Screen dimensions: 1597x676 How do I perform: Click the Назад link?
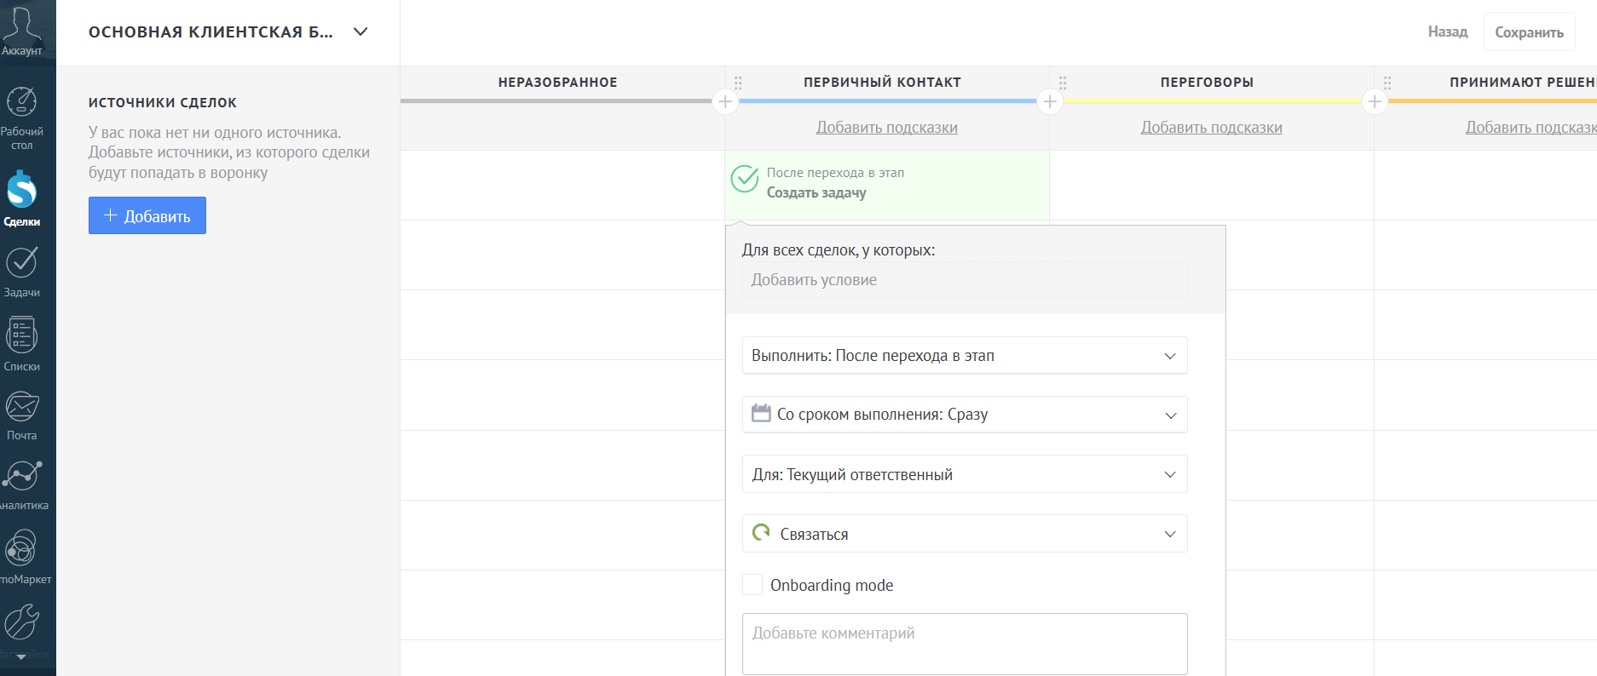(x=1447, y=32)
